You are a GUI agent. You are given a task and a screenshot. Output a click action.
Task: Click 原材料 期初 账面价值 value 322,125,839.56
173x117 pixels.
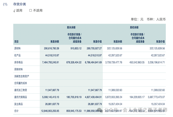pyautogui.click(x=157, y=48)
